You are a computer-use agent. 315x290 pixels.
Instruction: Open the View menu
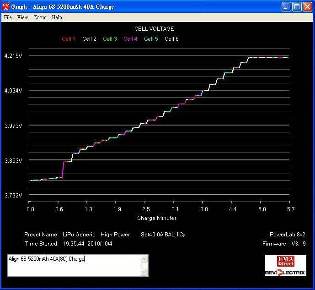pyautogui.click(x=22, y=17)
